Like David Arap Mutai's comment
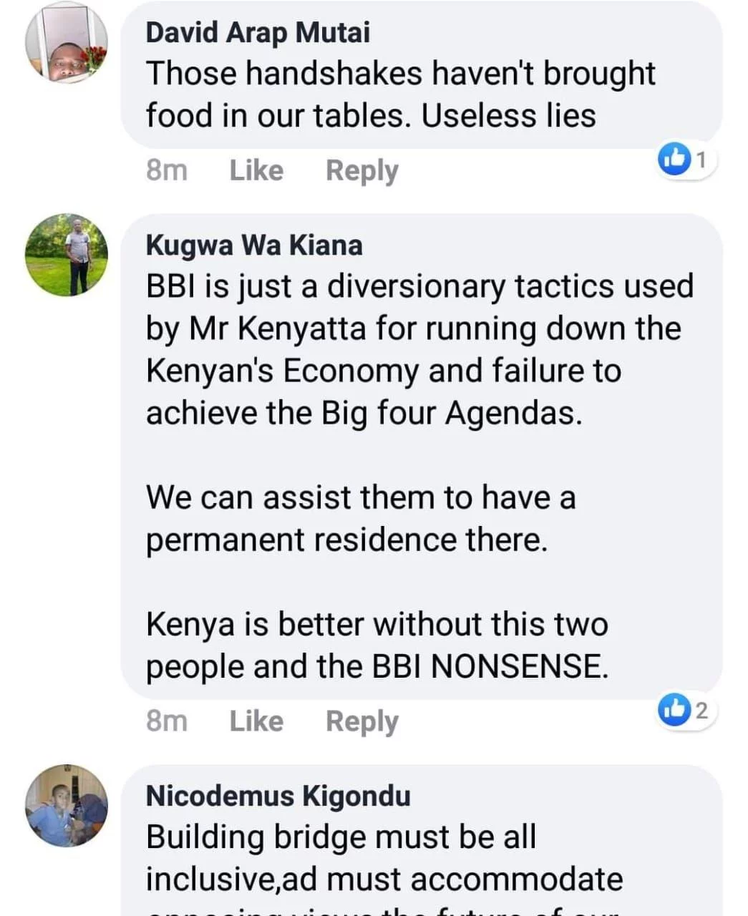The image size is (748, 916). [256, 170]
